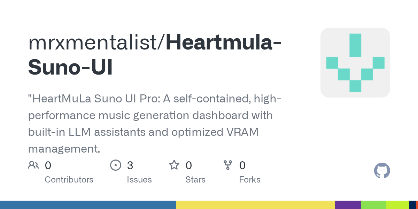Image resolution: width=418 pixels, height=209 pixels.
Task: Click the Forks branch icon
Action: point(227,165)
